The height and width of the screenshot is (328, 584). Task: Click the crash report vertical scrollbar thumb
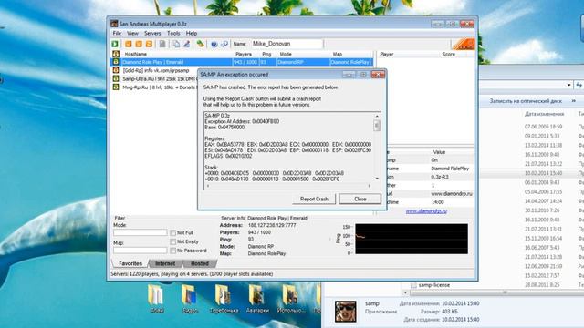tap(377, 126)
